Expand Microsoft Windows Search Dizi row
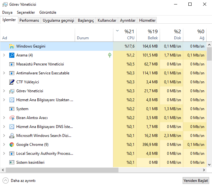This screenshot has width=212, height=188. [x=4, y=135]
